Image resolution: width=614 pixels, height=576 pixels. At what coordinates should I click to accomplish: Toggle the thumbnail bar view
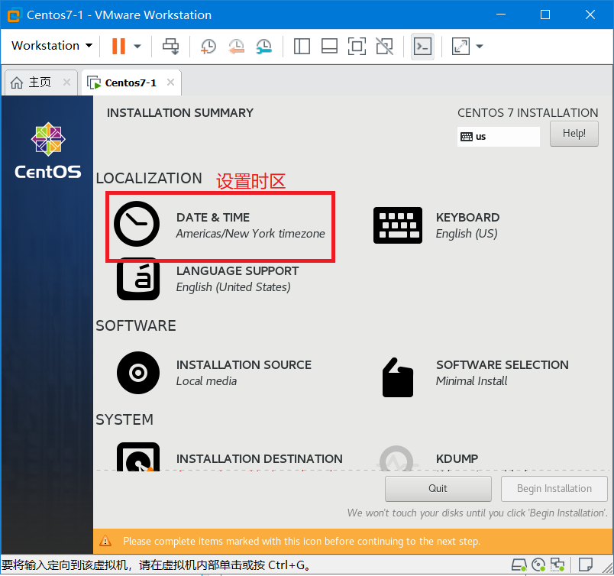click(x=329, y=46)
